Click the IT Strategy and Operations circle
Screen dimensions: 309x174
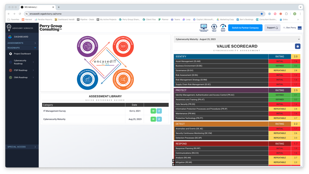[x=123, y=47]
